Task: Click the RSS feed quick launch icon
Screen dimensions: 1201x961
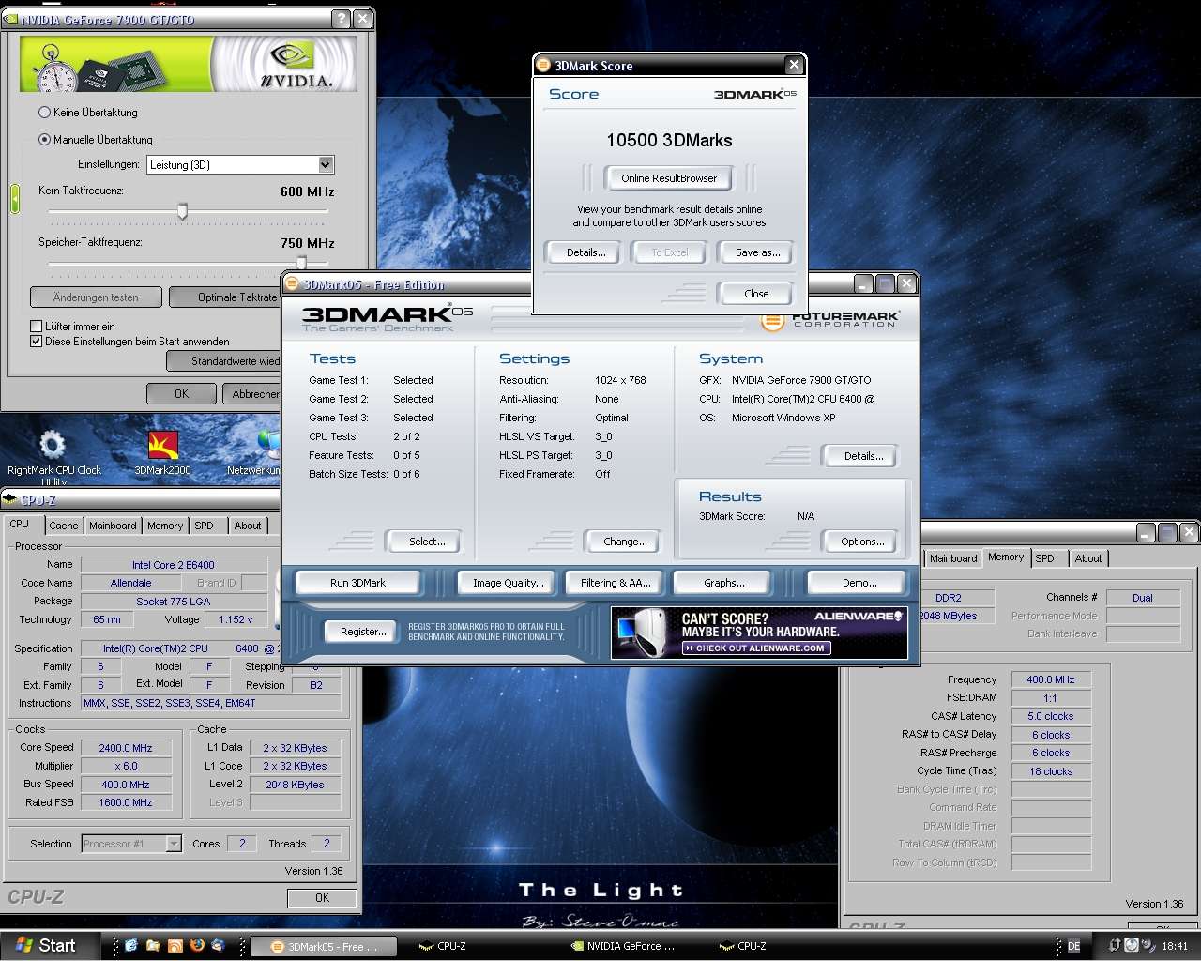Action: [175, 945]
